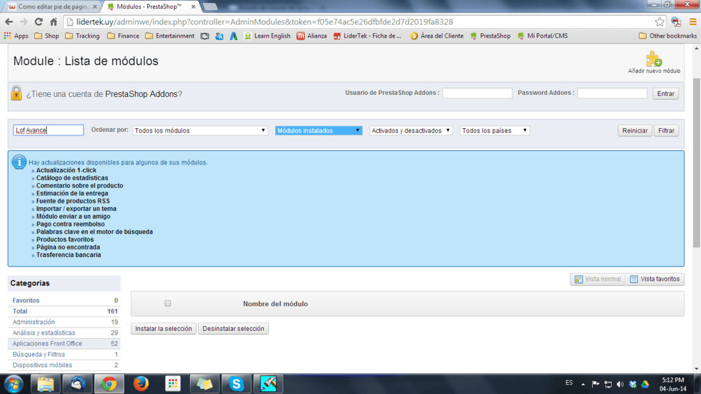Click the PrestaShop Addons padlock icon
Image resolution: width=701 pixels, height=394 pixels.
tap(17, 93)
